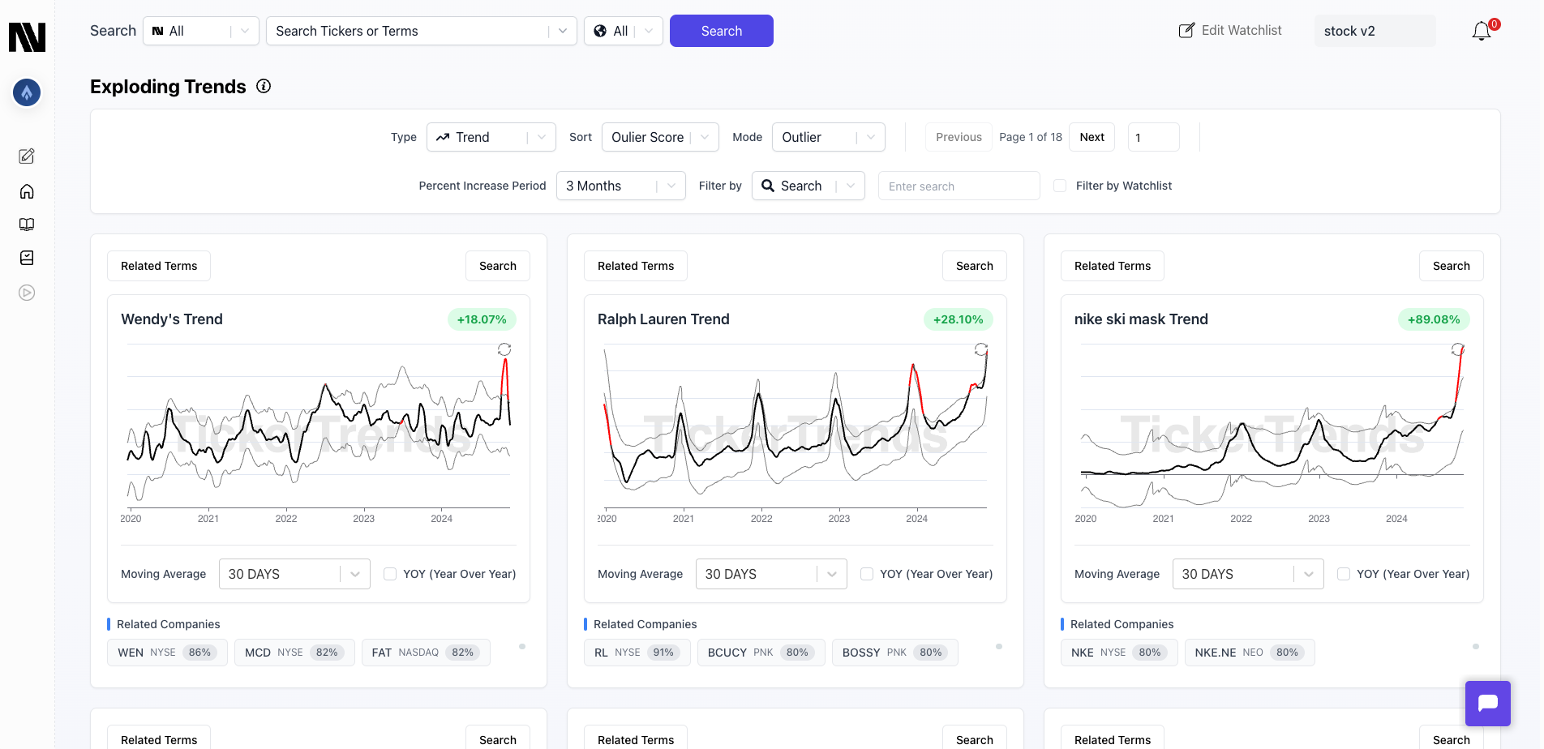1544x749 pixels.
Task: Open the checklist sidebar icon
Action: [27, 258]
